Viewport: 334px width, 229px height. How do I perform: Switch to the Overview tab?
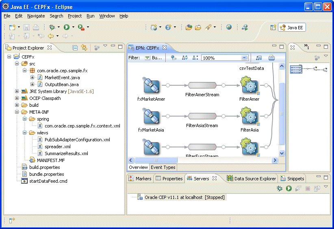pyautogui.click(x=138, y=167)
